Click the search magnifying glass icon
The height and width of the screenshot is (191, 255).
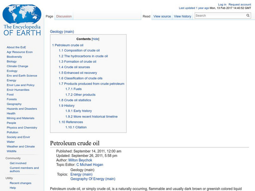click(248, 15)
